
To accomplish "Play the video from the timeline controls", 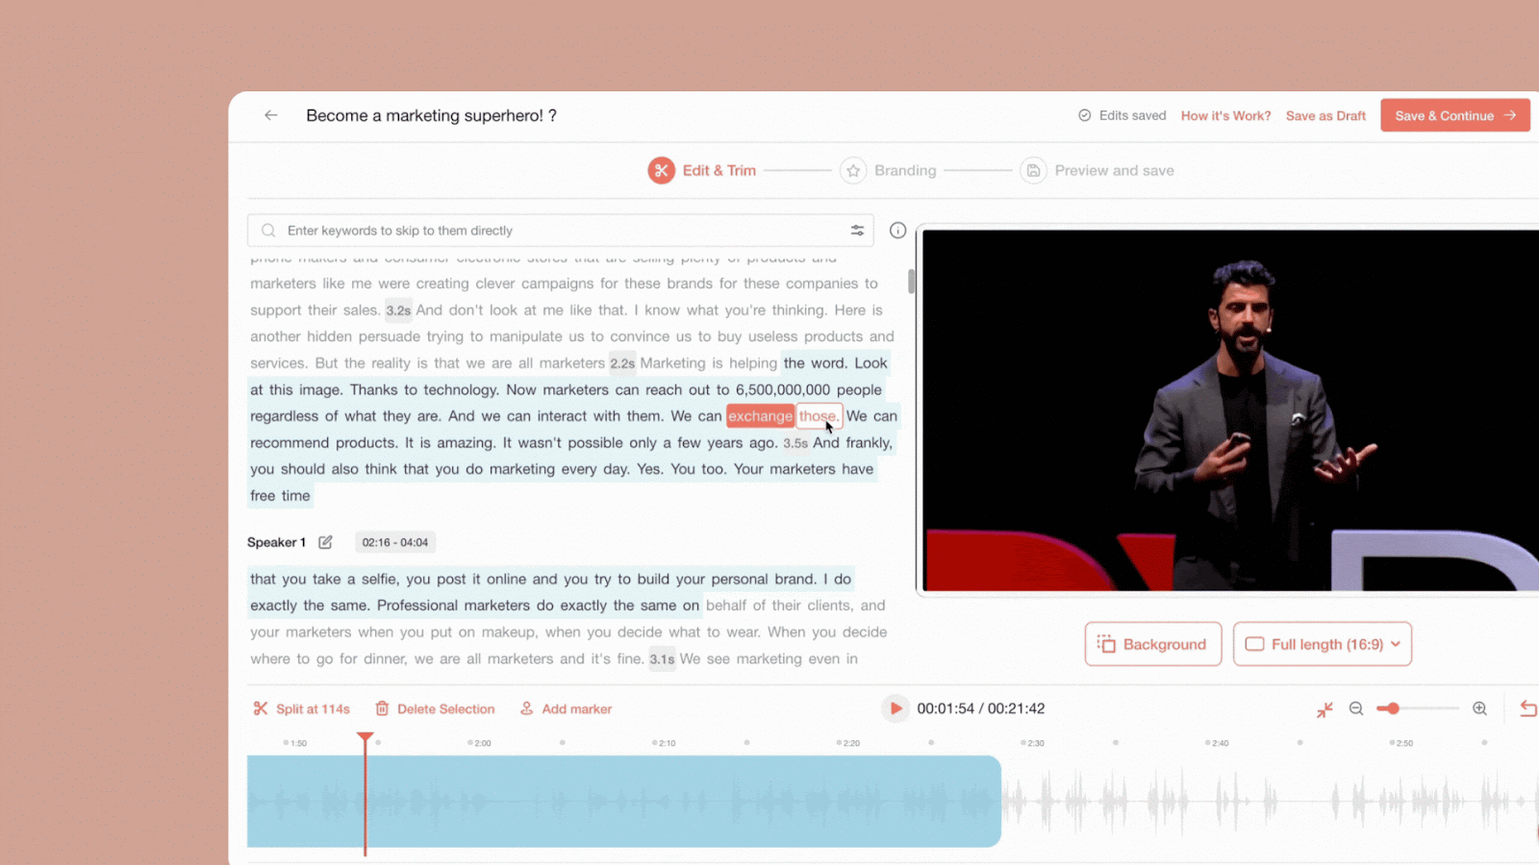I will pyautogui.click(x=896, y=708).
